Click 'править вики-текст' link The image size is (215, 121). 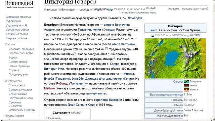[x=195, y=9]
